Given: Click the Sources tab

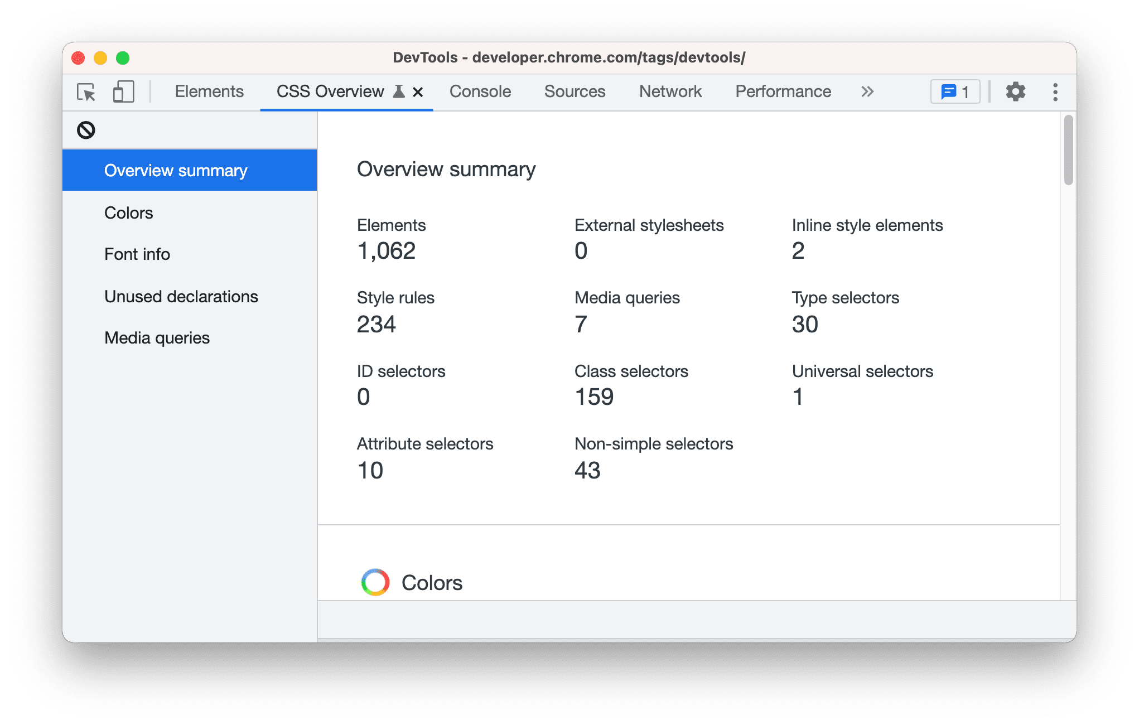Looking at the screenshot, I should coord(575,91).
